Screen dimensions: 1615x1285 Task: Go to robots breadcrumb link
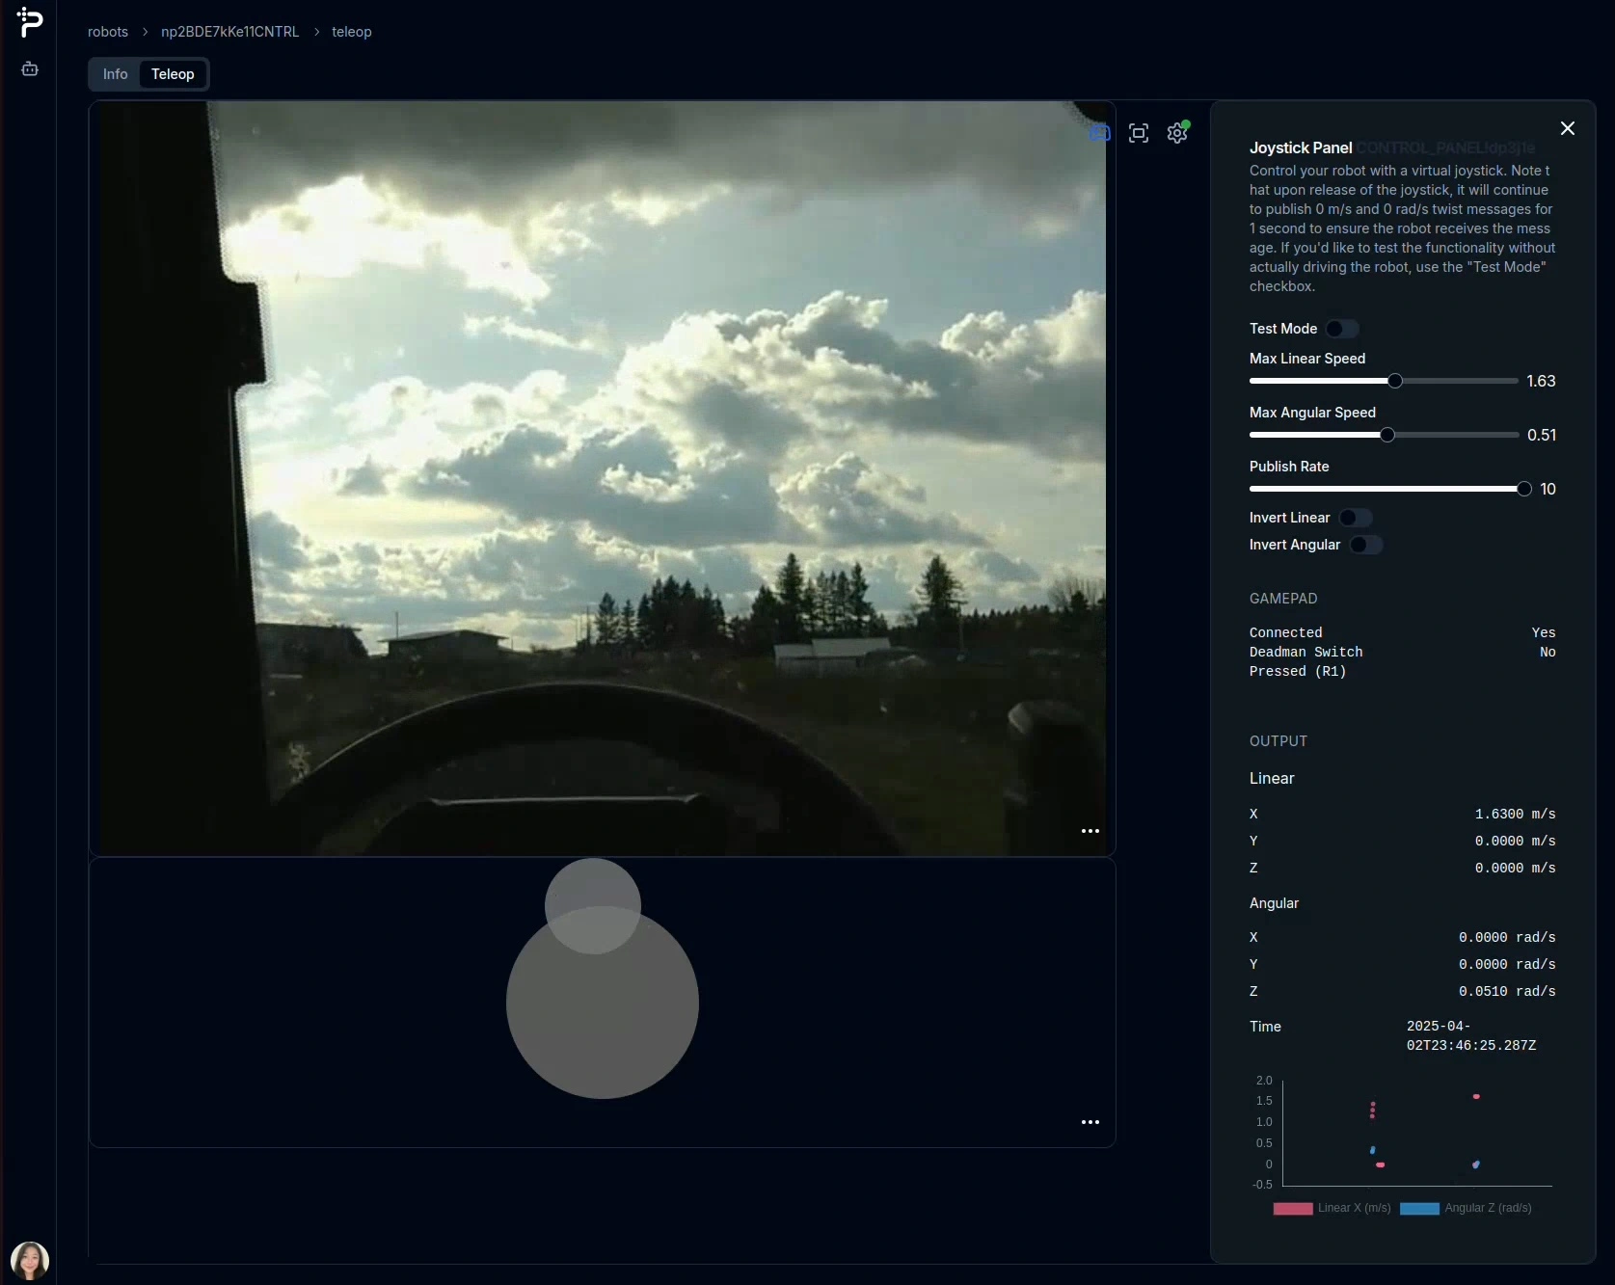pyautogui.click(x=108, y=32)
